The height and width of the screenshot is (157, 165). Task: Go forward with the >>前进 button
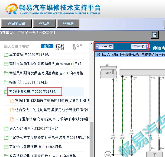[x=68, y=24]
